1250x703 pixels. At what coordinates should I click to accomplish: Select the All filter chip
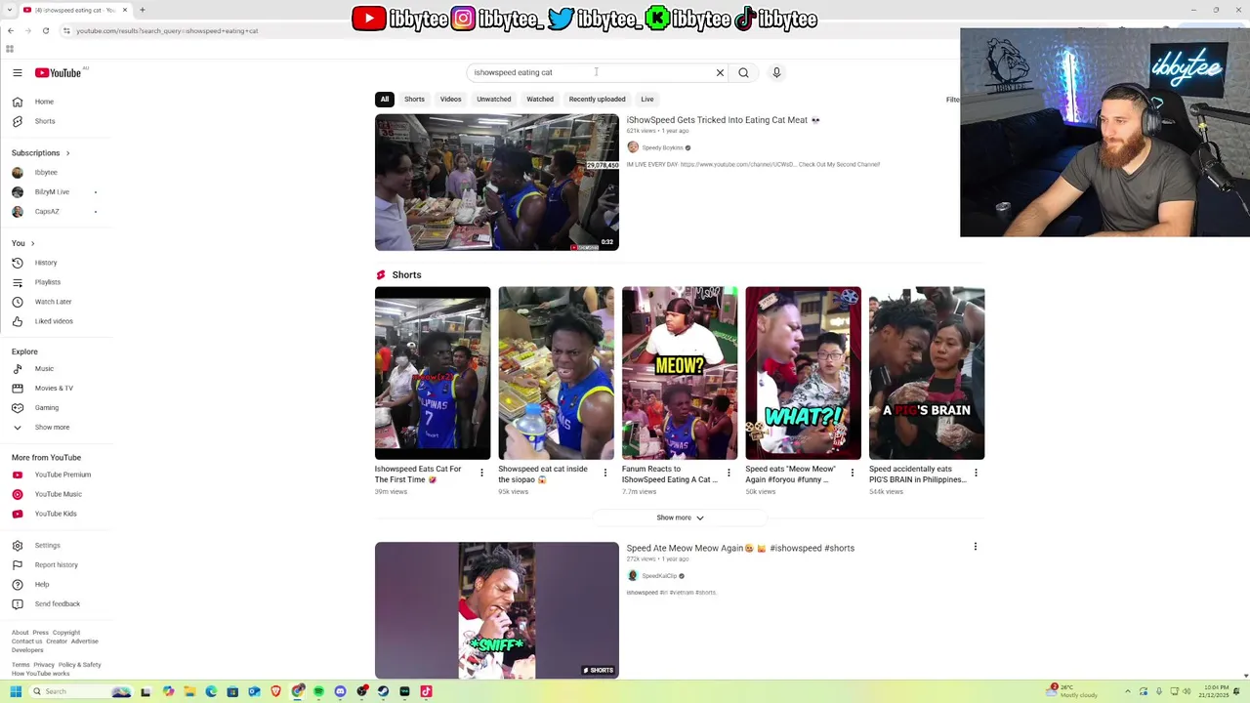point(385,99)
